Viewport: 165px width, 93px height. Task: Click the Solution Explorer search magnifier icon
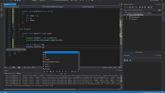coord(159,10)
